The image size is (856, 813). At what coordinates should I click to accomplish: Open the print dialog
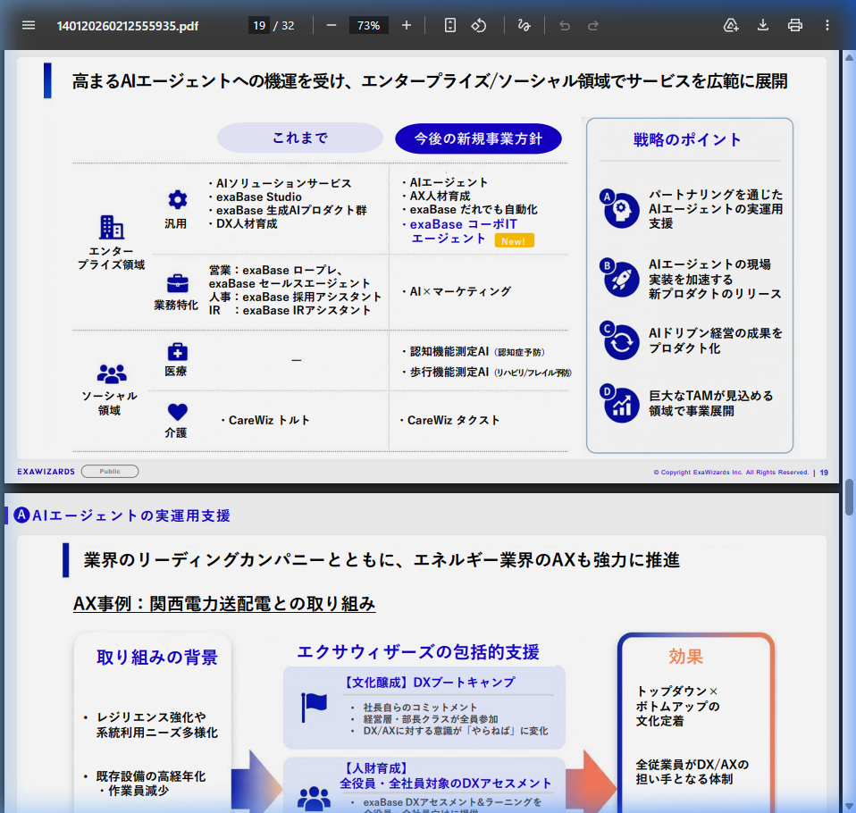pyautogui.click(x=794, y=25)
